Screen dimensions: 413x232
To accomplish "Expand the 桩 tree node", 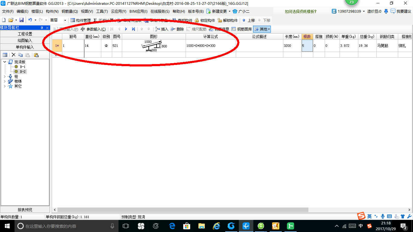I will tap(5, 76).
